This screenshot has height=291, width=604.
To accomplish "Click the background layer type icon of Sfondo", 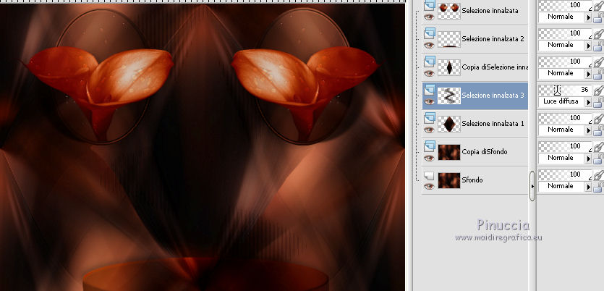I will point(429,176).
